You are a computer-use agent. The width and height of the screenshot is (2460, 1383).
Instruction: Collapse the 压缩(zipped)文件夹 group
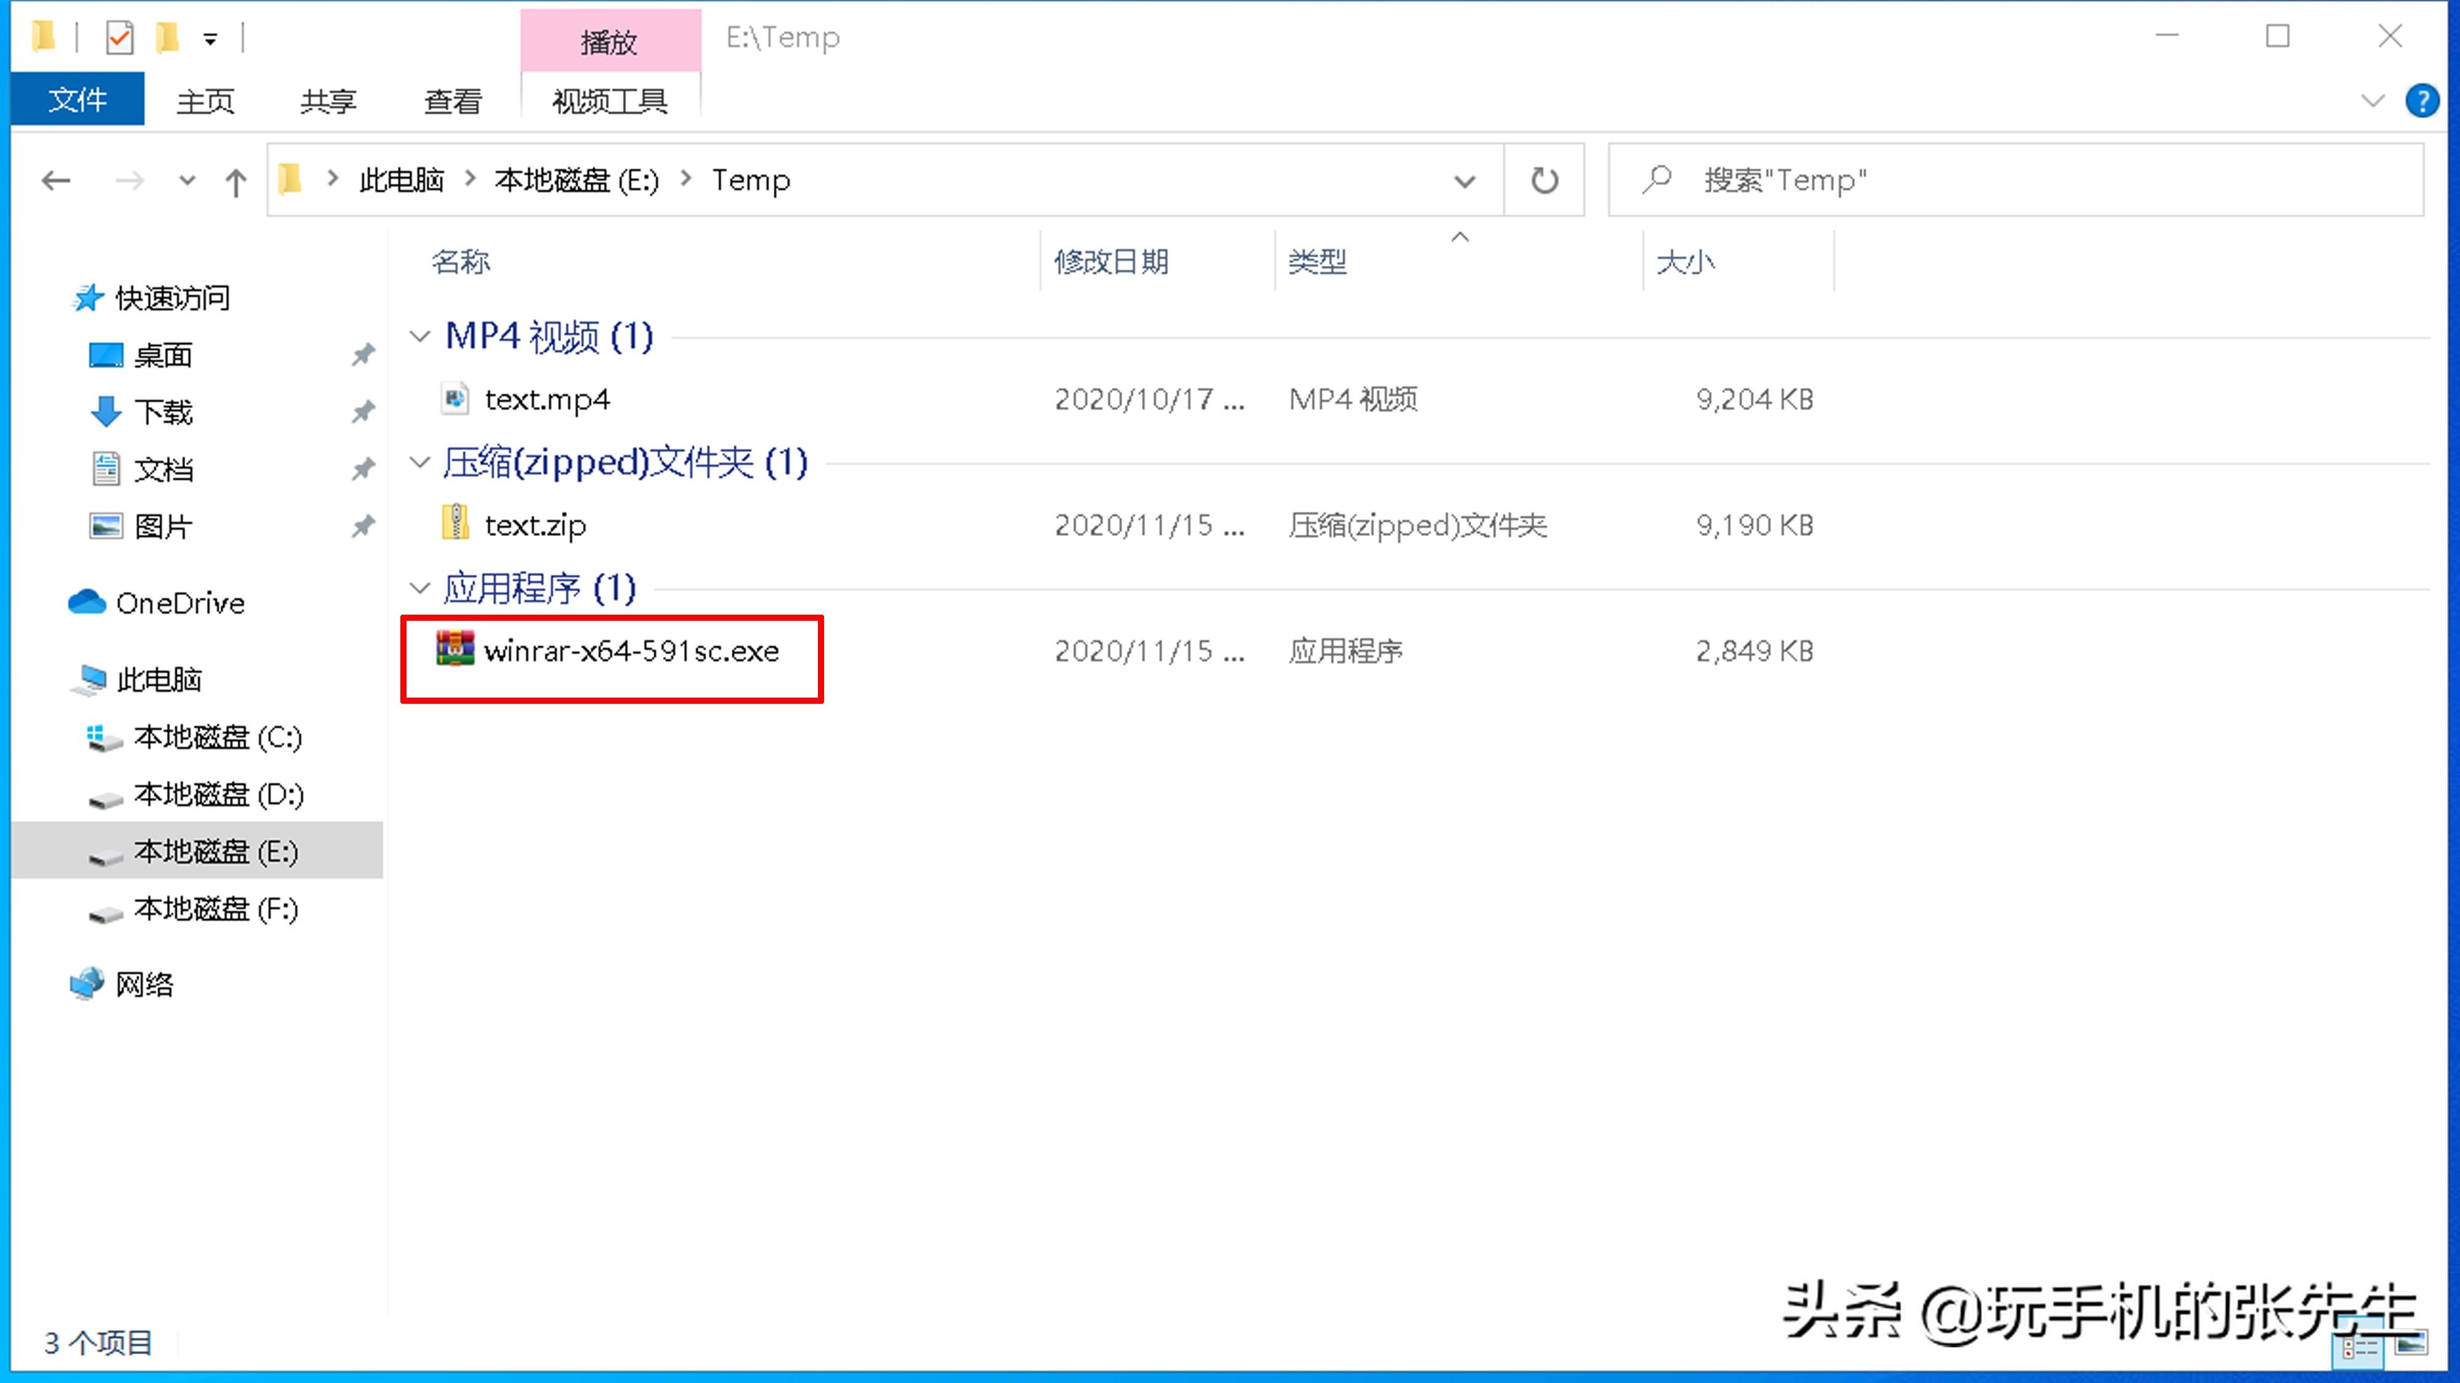pyautogui.click(x=418, y=461)
